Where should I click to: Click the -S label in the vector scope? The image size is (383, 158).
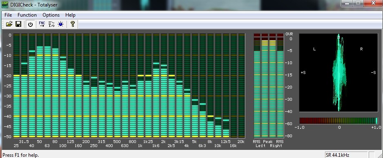[373, 73]
